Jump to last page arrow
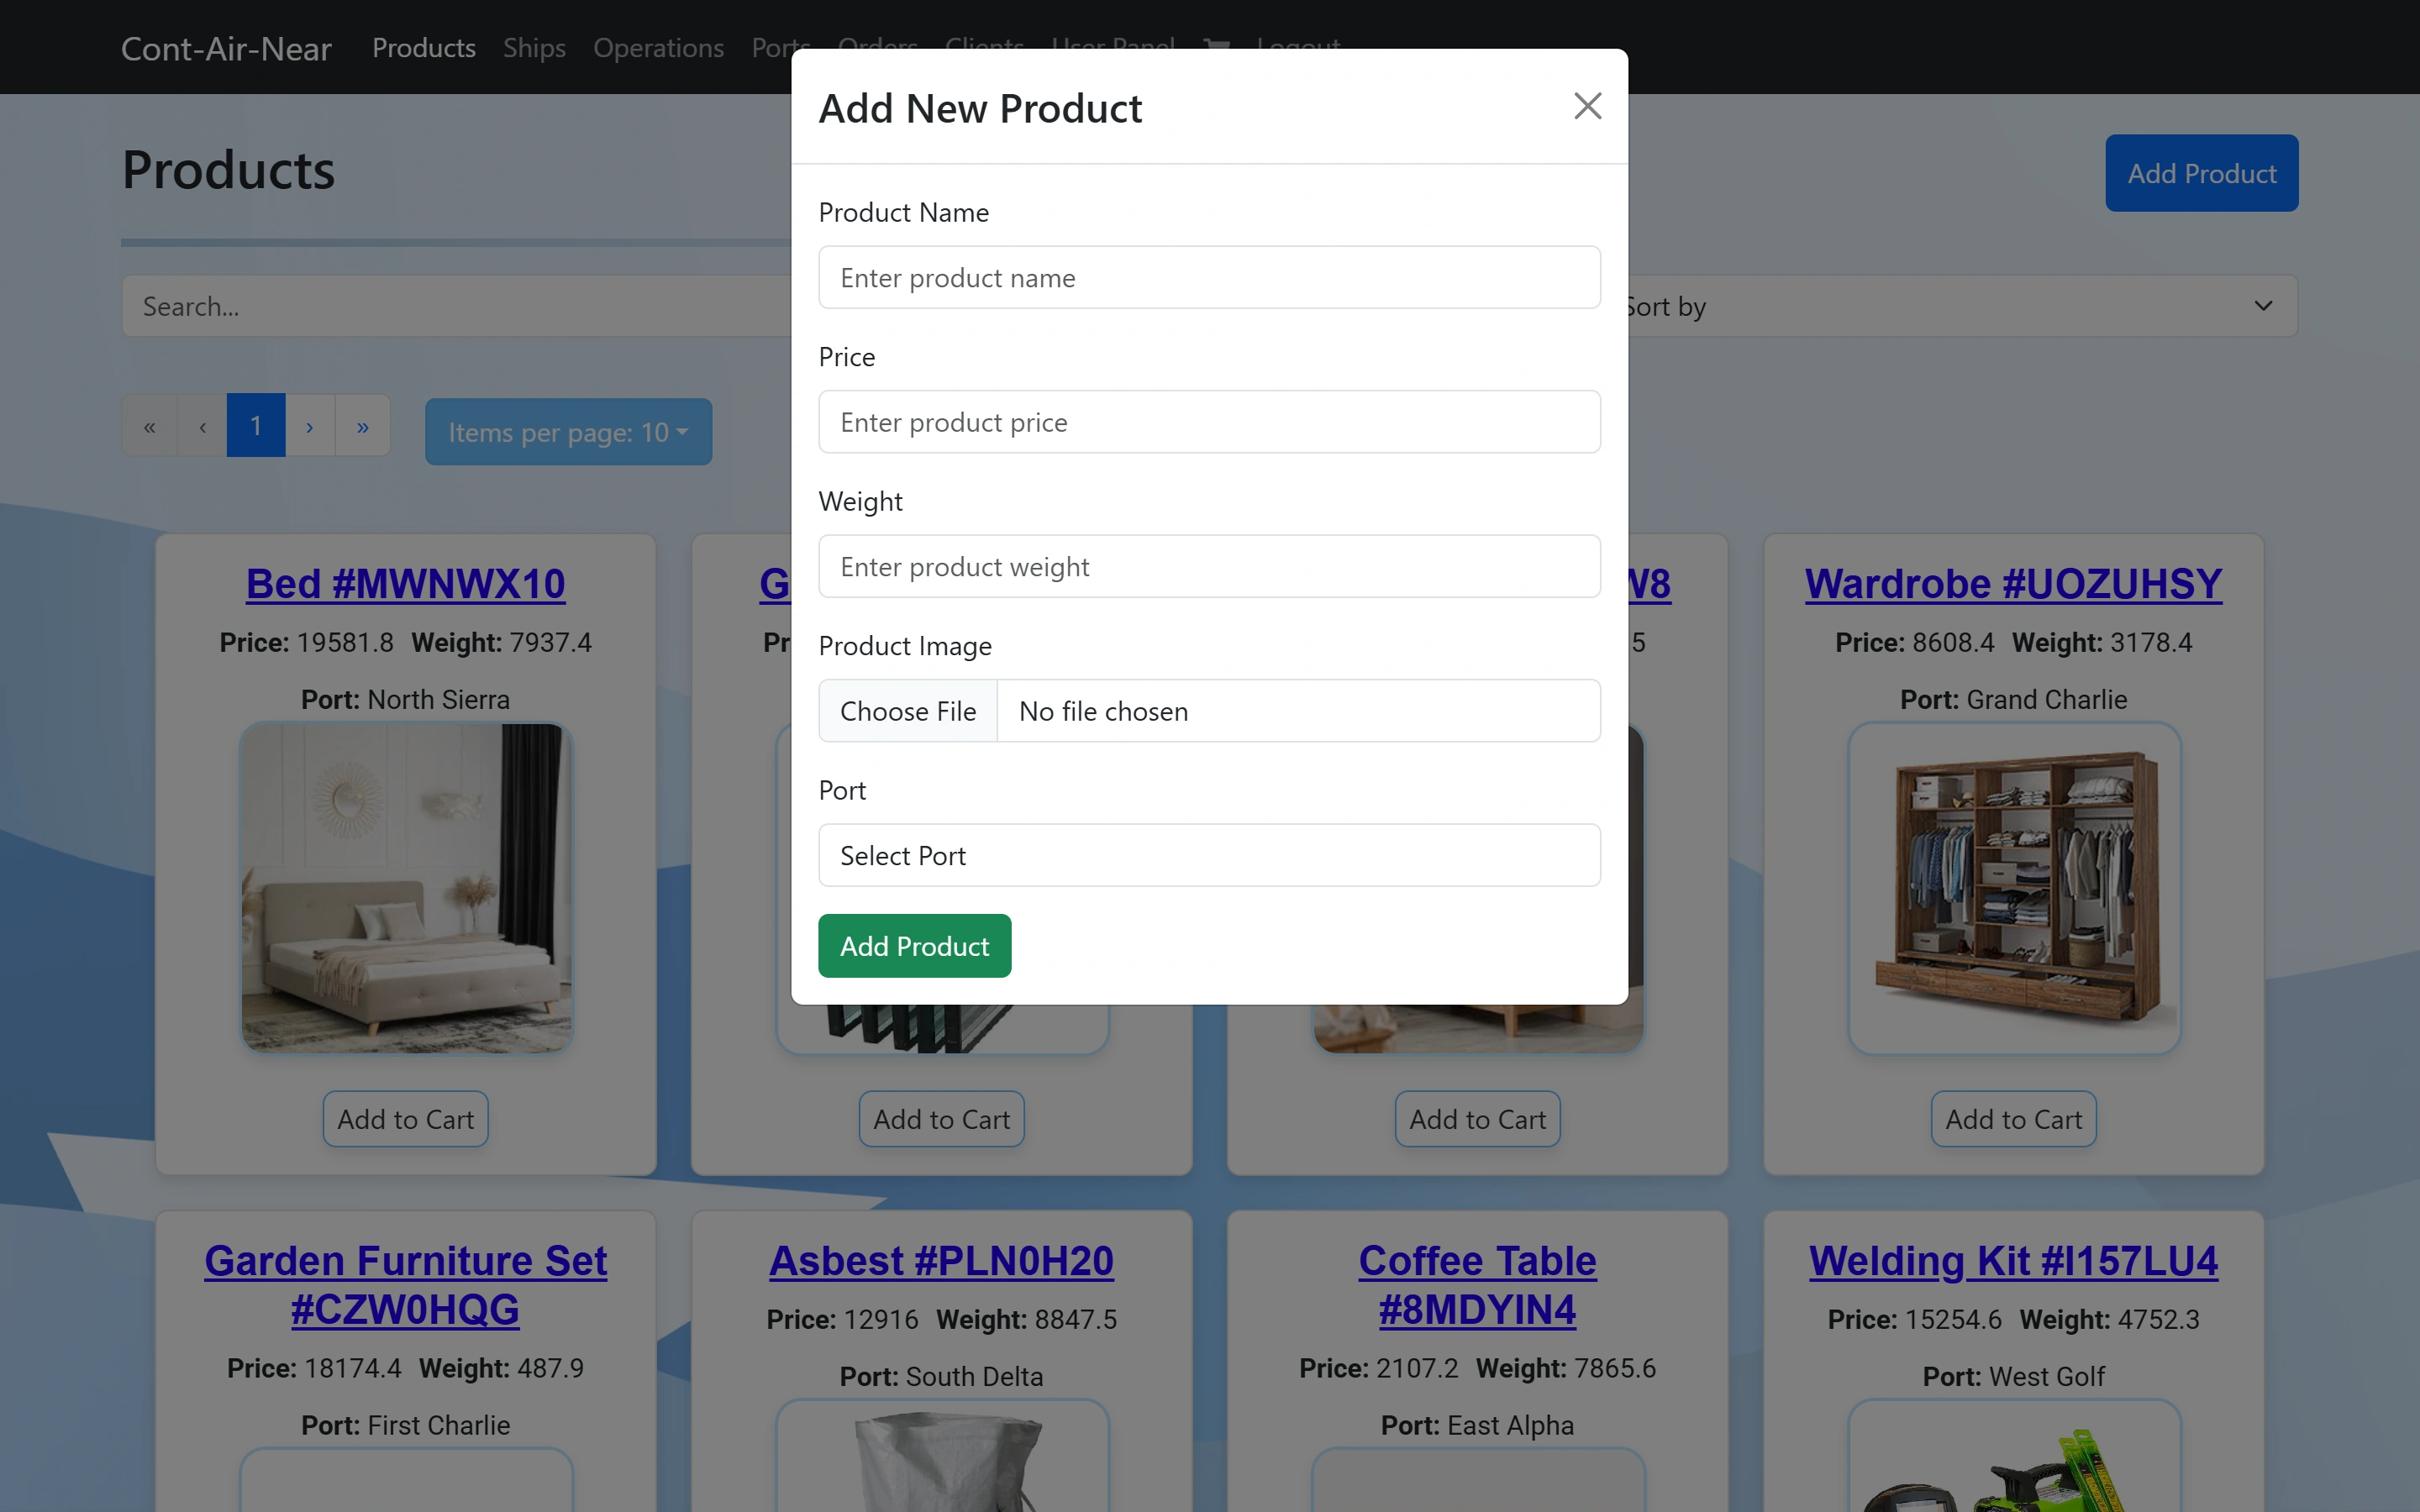2420x1512 pixels. point(363,426)
